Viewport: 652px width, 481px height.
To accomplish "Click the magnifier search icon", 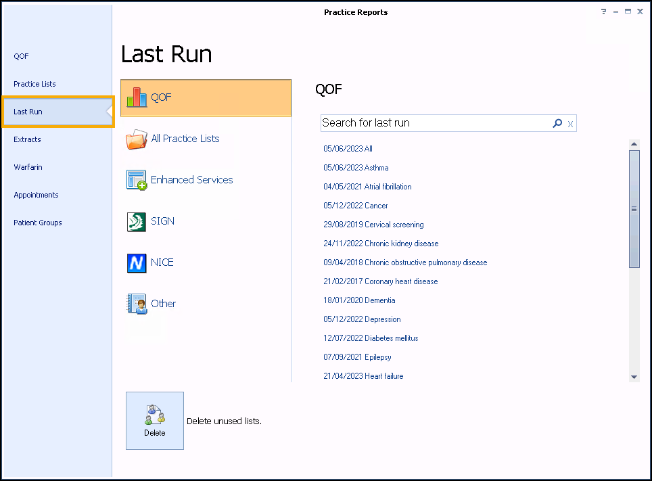I will 557,123.
